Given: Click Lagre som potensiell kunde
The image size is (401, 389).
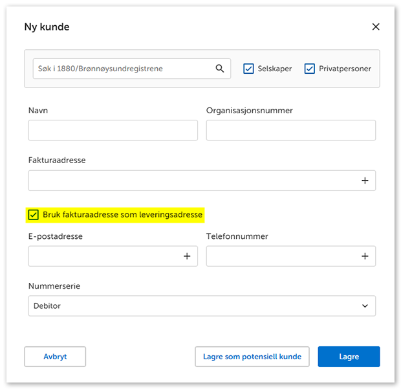Looking at the screenshot, I should (x=252, y=357).
